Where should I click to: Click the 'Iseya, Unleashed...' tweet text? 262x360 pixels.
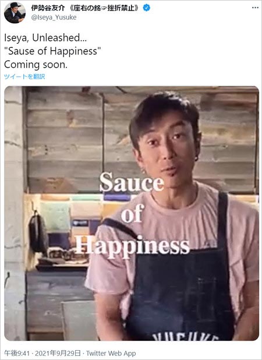(45, 38)
